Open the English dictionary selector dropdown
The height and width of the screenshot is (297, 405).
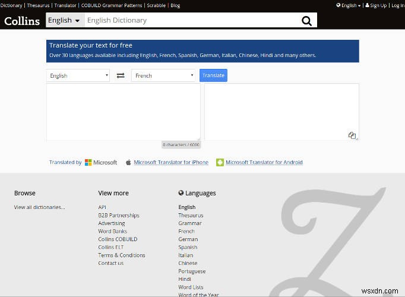[65, 20]
